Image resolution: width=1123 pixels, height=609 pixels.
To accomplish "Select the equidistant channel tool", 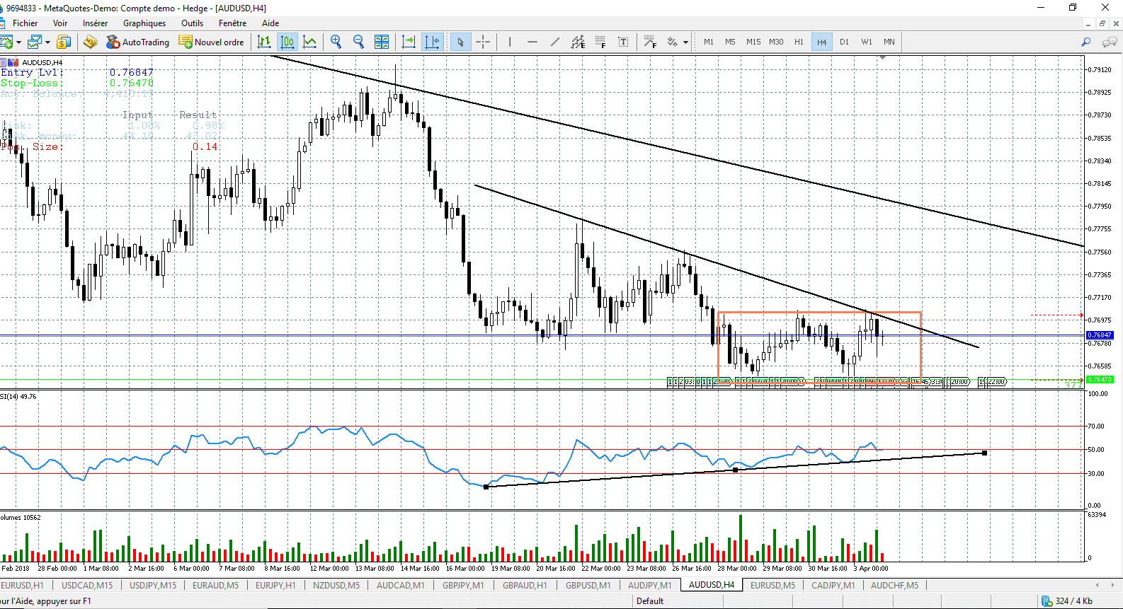I will (578, 42).
